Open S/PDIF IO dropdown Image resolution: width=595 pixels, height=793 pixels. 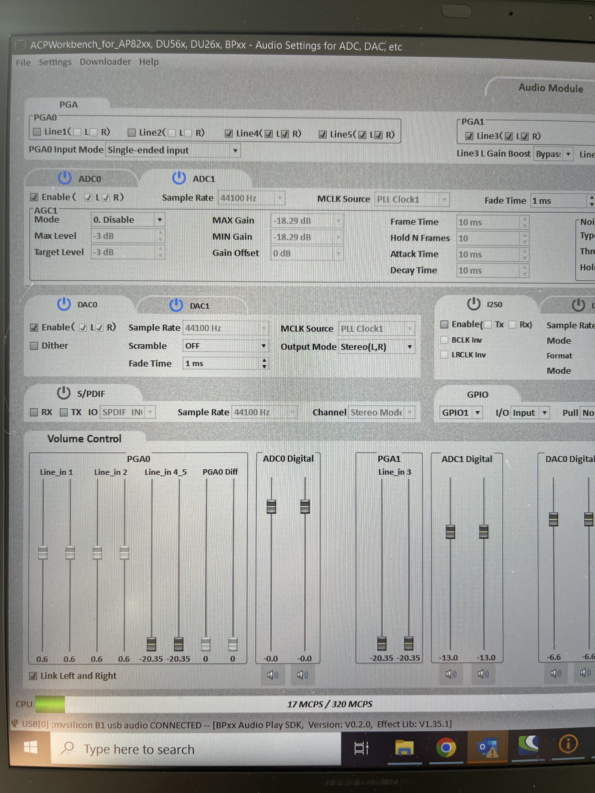[128, 412]
